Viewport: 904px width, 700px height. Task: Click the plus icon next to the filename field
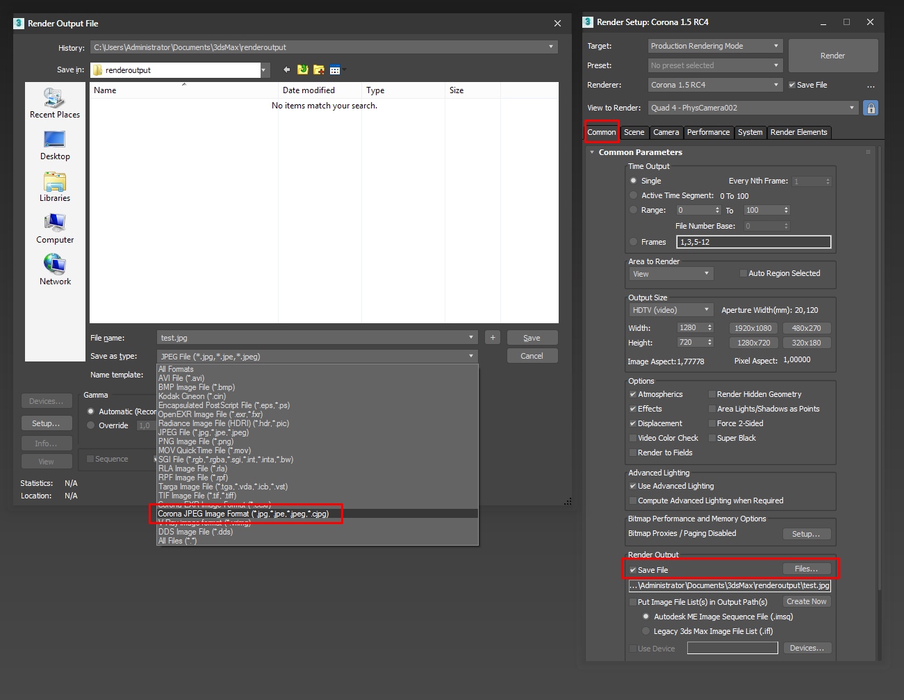click(x=493, y=337)
